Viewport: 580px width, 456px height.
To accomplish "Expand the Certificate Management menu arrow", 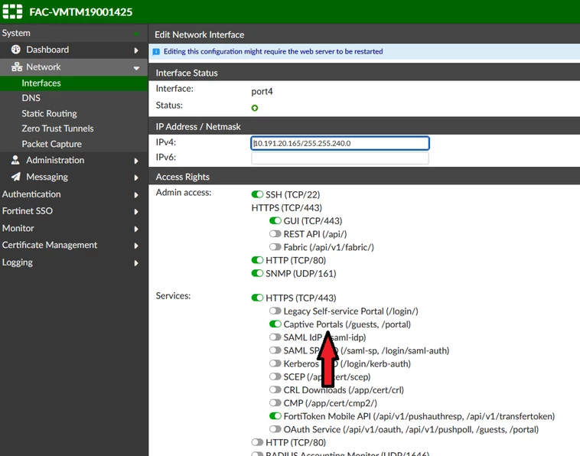I will 136,246.
